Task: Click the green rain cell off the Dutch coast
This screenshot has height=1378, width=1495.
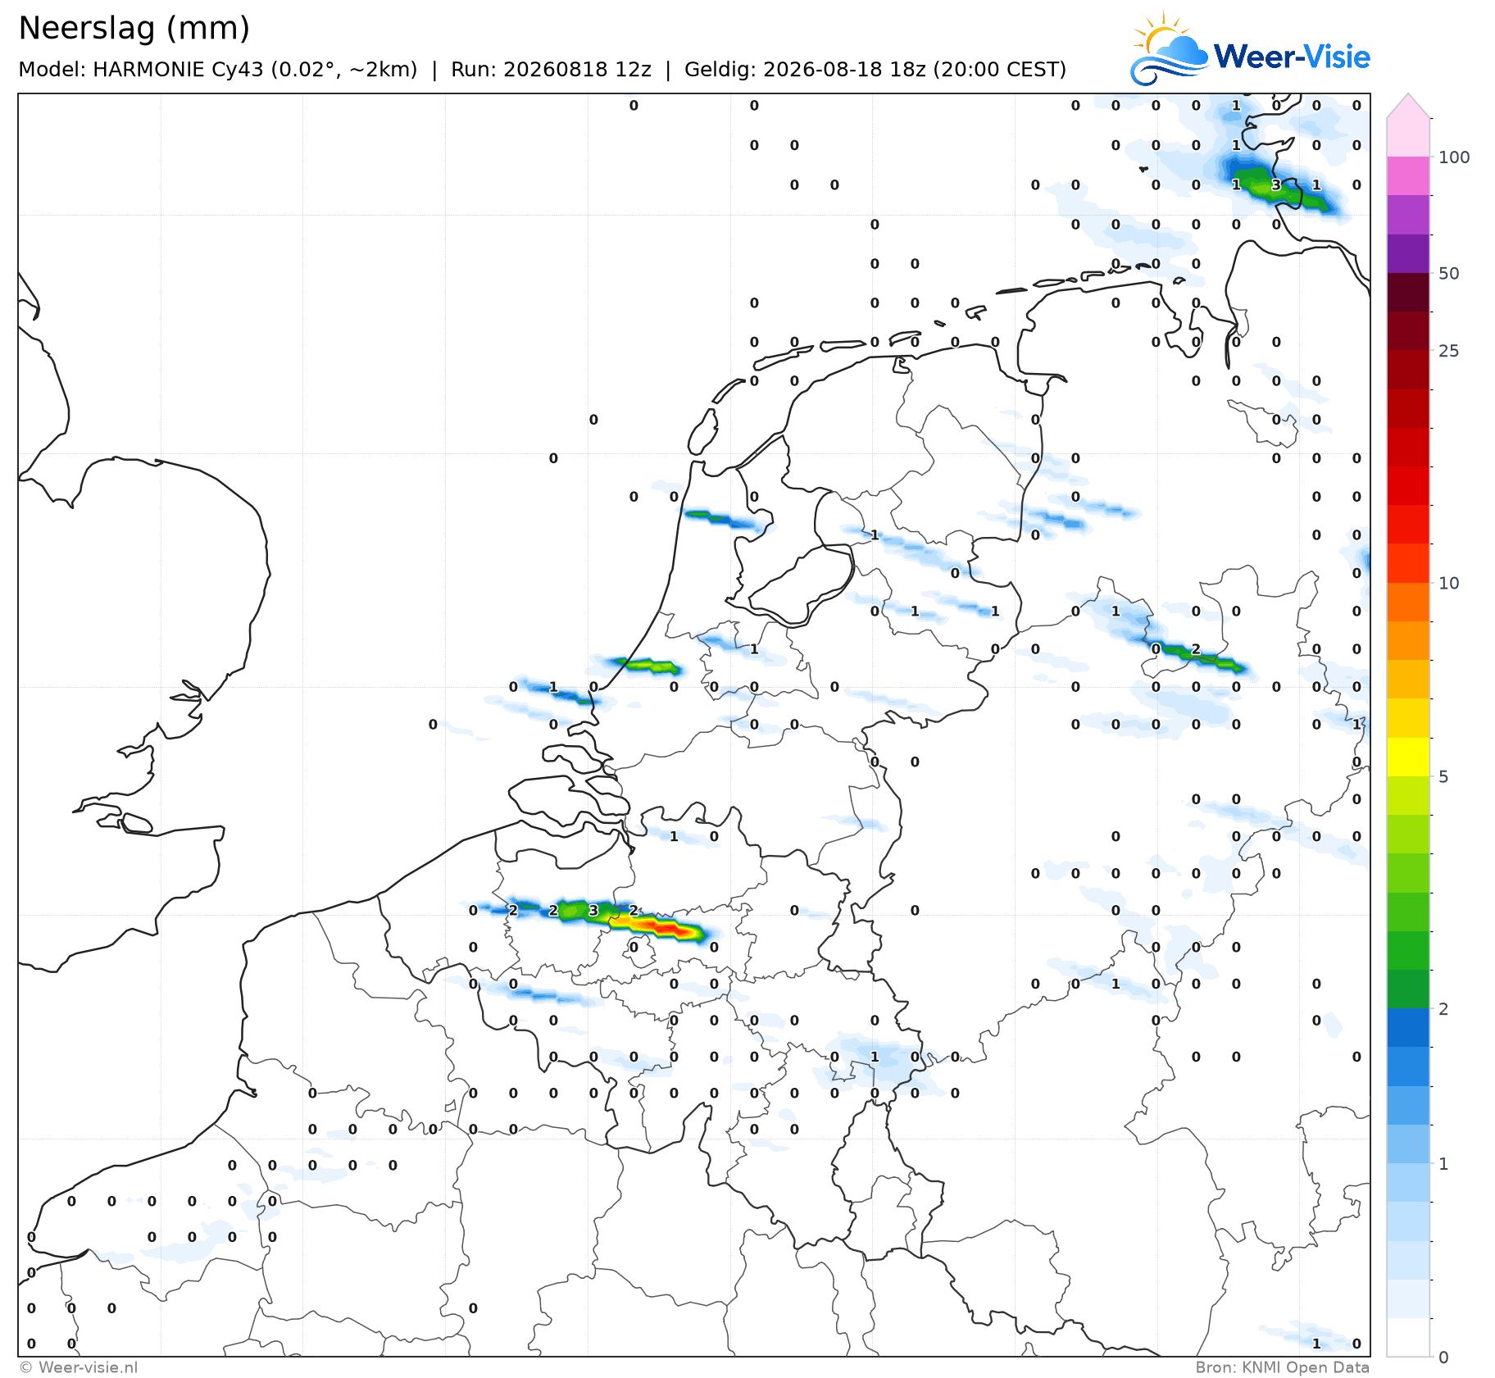Action: (x=648, y=665)
